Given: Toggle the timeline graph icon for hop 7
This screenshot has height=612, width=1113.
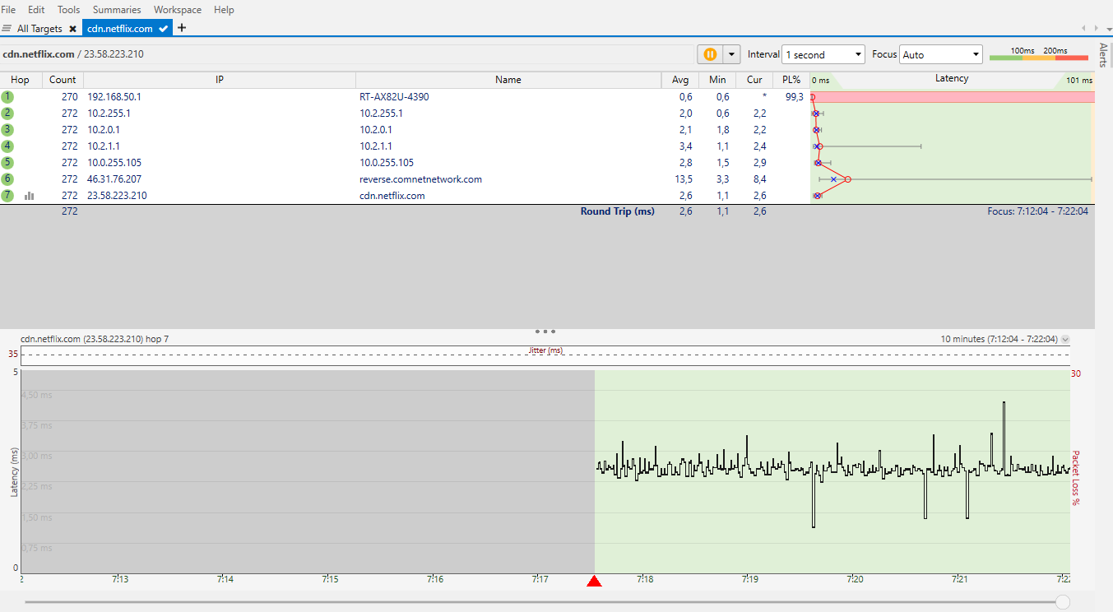Looking at the screenshot, I should pyautogui.click(x=30, y=196).
